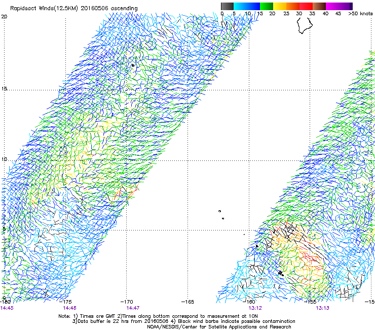Click the '30' knots legend label

click(x=299, y=14)
